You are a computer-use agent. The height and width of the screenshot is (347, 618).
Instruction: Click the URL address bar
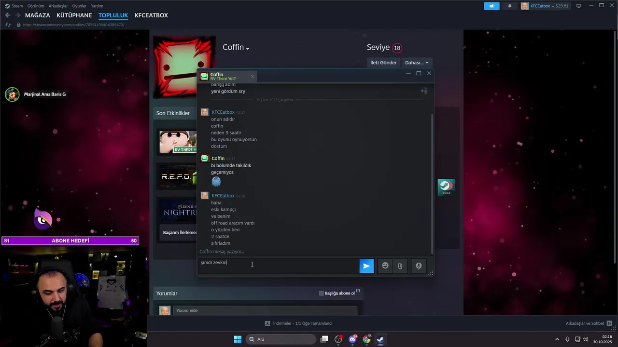coord(72,25)
